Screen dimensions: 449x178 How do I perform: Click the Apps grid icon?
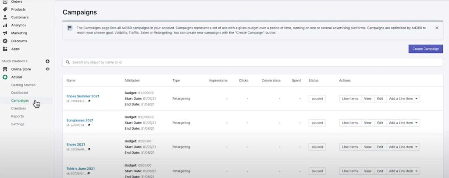click(x=5, y=49)
